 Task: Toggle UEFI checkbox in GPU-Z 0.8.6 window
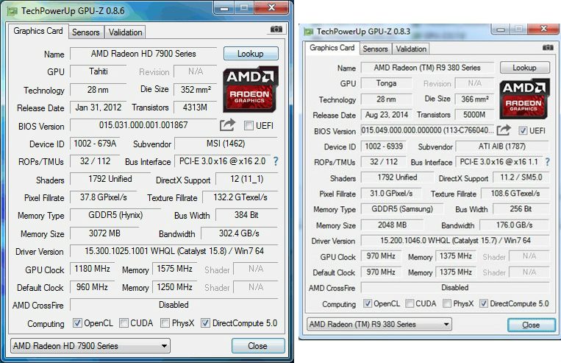249,125
